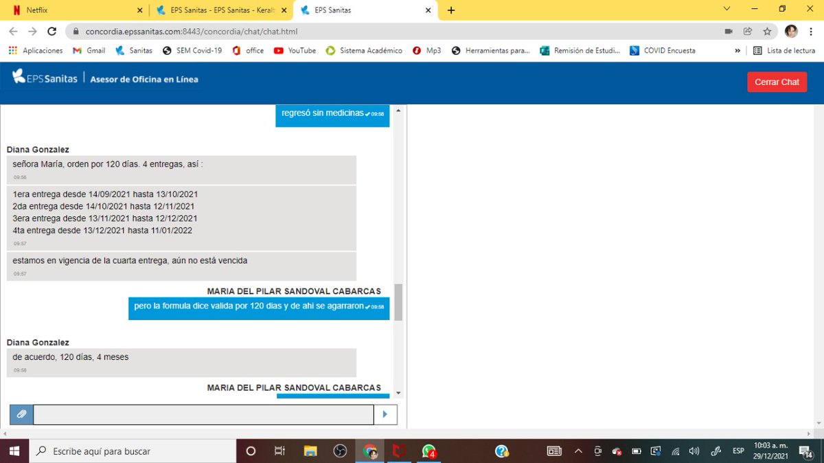
Task: Send message with the arrow button
Action: (x=385, y=414)
